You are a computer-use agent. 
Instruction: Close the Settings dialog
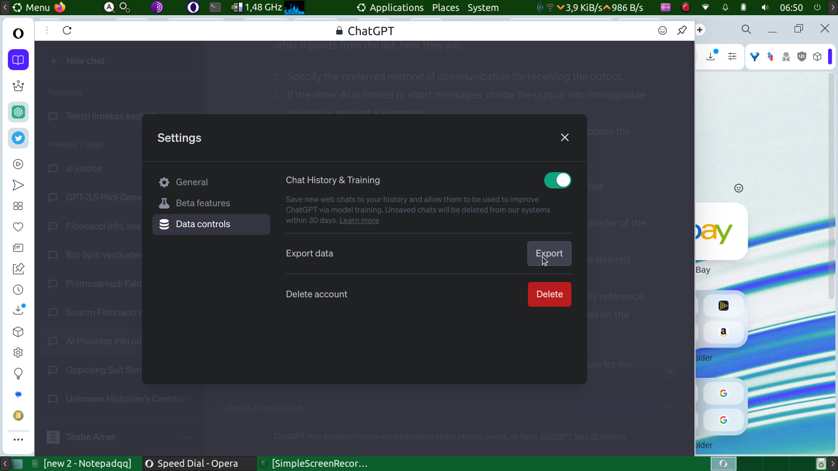click(565, 137)
